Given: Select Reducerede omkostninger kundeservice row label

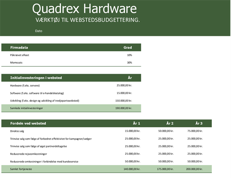Looking at the screenshot, I should (44, 162).
